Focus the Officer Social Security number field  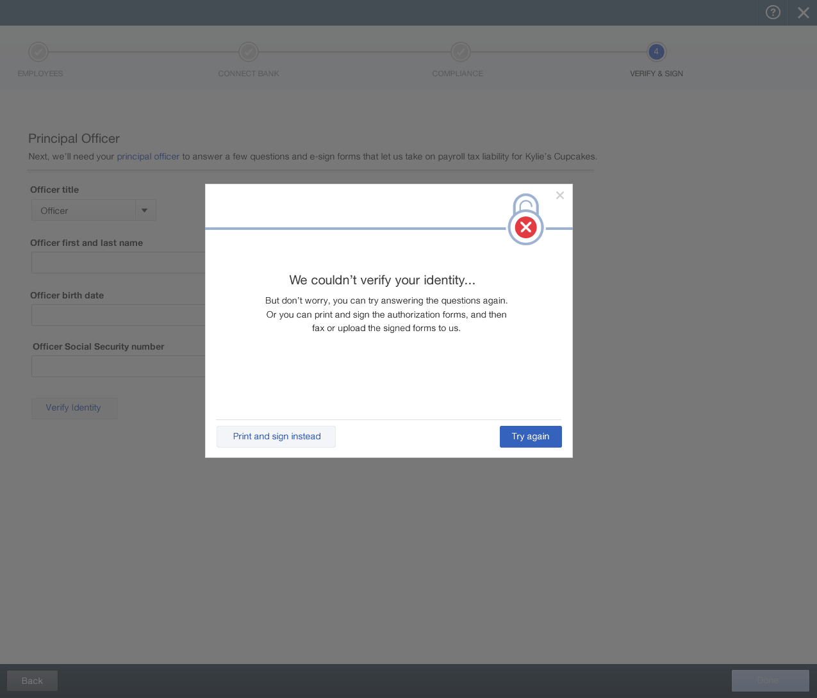pos(119,366)
